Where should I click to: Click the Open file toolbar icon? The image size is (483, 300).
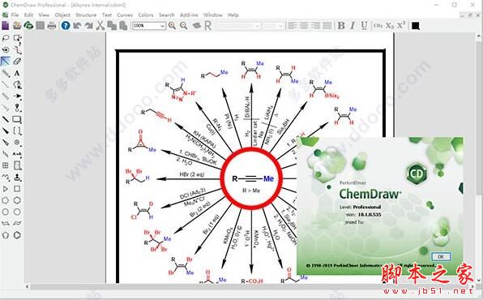[x=17, y=26]
